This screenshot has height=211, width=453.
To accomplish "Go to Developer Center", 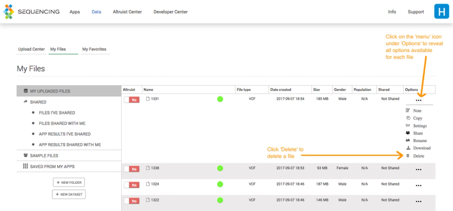I will (x=170, y=12).
